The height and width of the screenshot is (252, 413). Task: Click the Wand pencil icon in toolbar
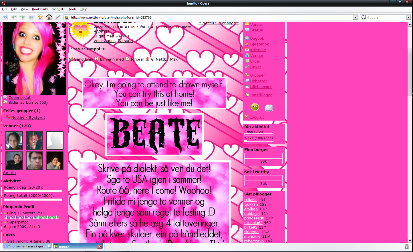(x=58, y=17)
